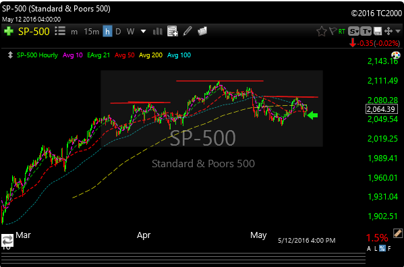Switch to the 1-minute 'm' timeframe
The image size is (404, 267).
click(74, 32)
